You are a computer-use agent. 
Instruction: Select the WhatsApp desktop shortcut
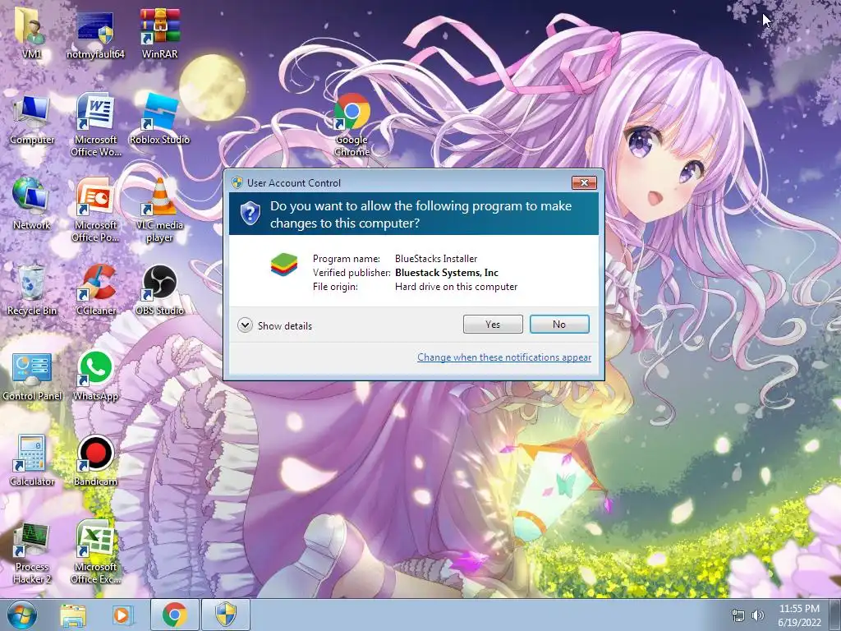95,375
